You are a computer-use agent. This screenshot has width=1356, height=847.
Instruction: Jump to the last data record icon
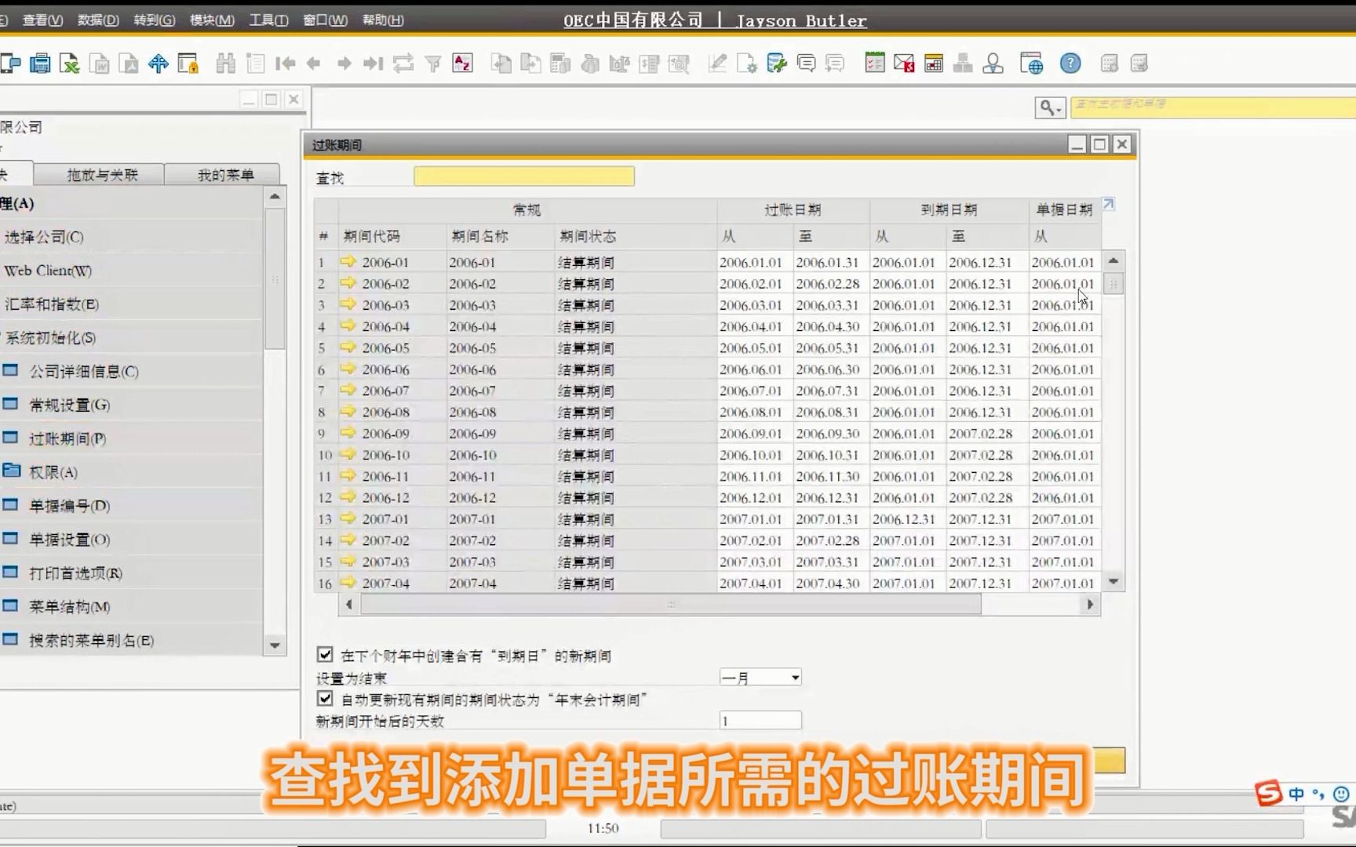coord(374,64)
